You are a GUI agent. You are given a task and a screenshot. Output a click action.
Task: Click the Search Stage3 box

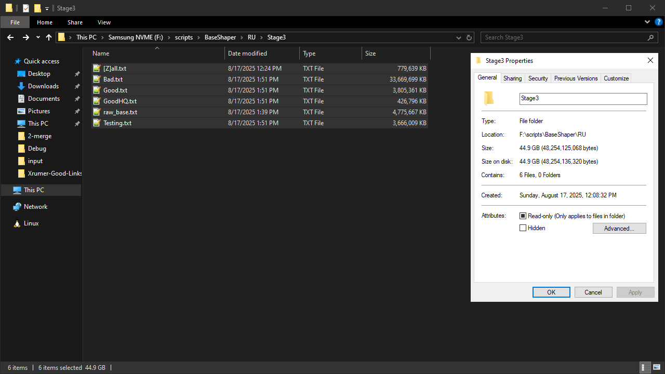(564, 37)
